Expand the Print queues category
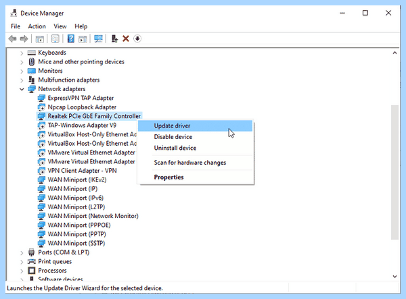This screenshot has height=299, width=406. (22, 262)
